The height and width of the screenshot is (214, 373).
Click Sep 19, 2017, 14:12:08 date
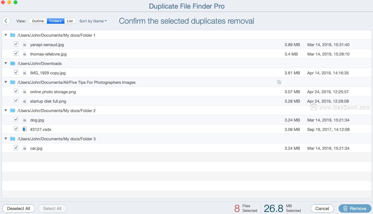(x=328, y=129)
